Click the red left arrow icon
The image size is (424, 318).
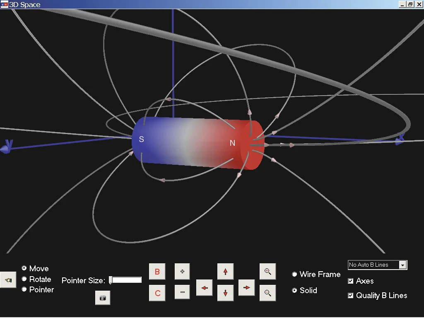point(204,288)
